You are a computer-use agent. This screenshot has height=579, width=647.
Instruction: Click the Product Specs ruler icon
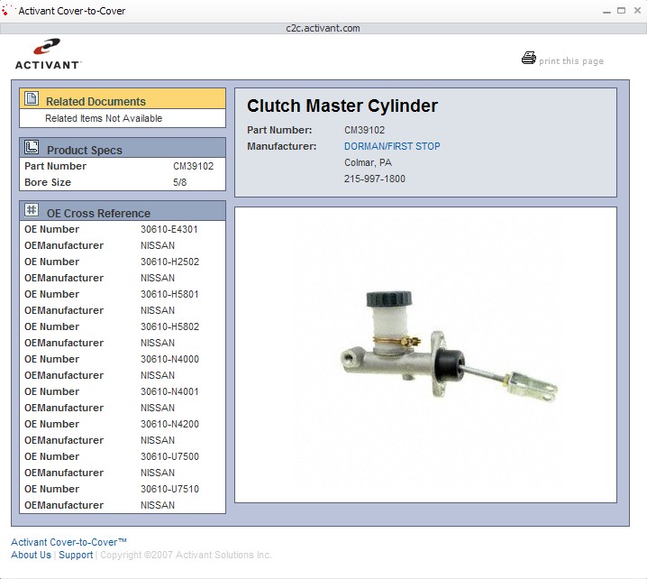point(32,148)
